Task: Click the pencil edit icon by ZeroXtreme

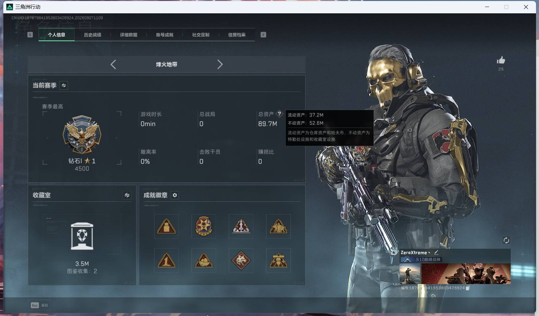Action: click(x=436, y=253)
